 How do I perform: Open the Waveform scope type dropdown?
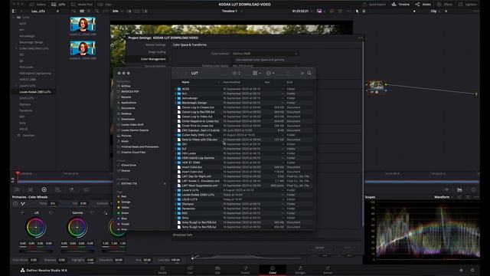coord(443,197)
